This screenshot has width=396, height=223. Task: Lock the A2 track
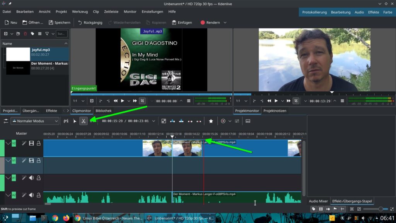[x=39, y=195]
